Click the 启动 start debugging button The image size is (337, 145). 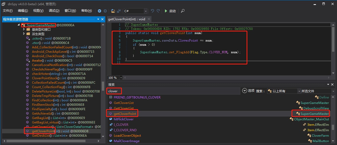tap(170, 11)
